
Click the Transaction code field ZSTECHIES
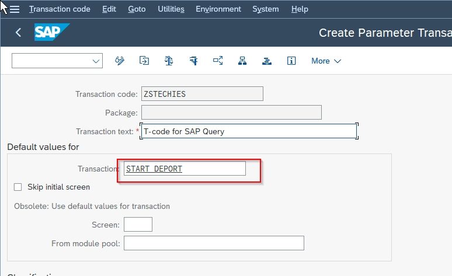(x=202, y=94)
